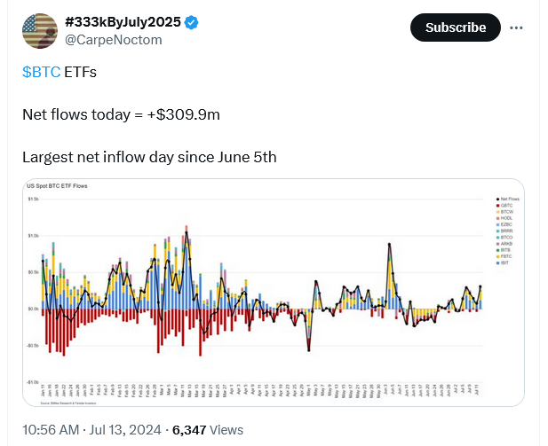Click the Subscribe button
This screenshot has width=548, height=446.
click(x=456, y=27)
